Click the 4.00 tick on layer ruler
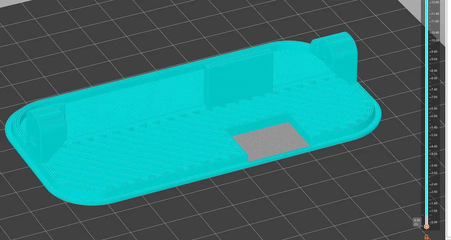This screenshot has height=240, width=451. coord(434,154)
